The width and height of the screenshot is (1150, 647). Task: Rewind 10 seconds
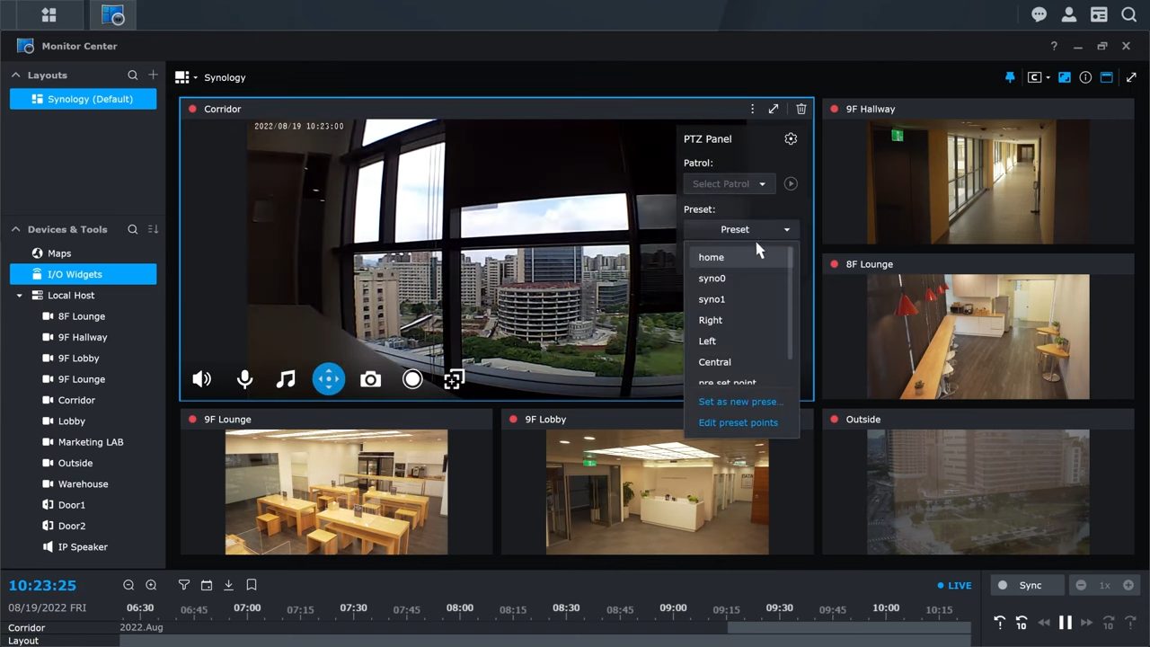coord(1022,622)
